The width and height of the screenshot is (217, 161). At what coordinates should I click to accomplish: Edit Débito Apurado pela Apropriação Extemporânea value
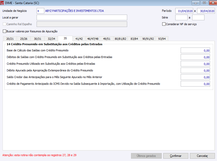195,70
